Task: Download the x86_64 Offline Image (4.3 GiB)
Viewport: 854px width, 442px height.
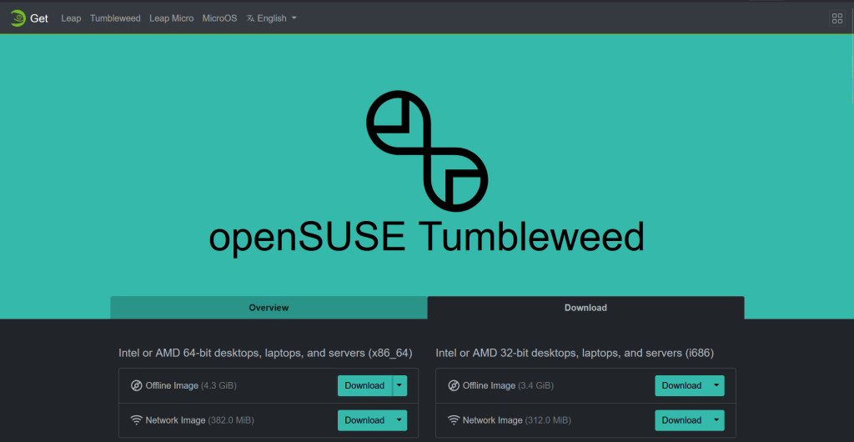Action: [x=364, y=385]
